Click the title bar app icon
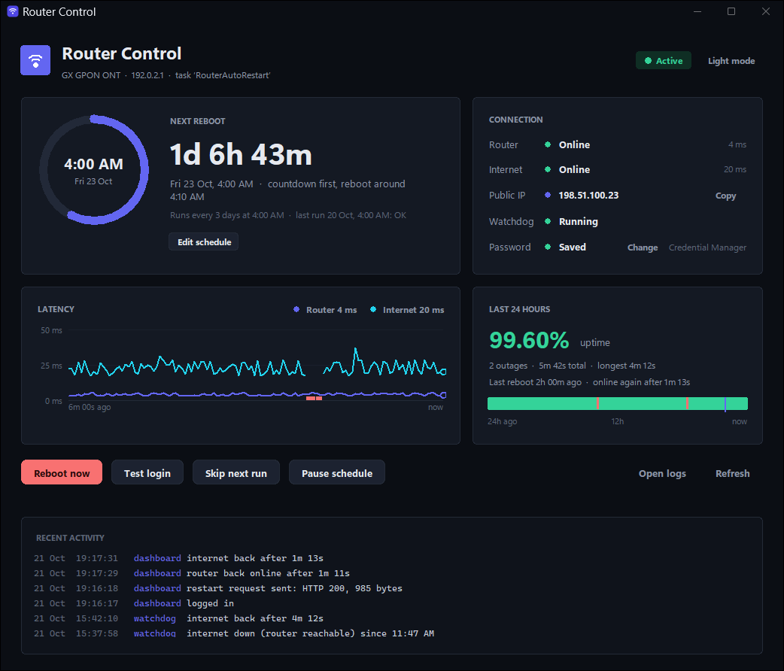Viewport: 784px width, 671px height. point(13,11)
